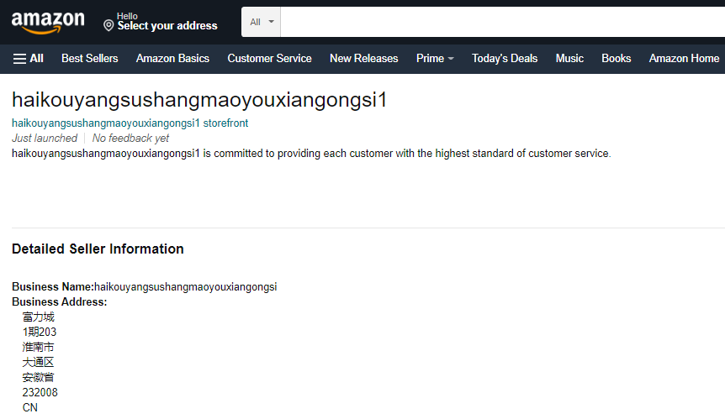The image size is (725, 419).
Task: Click the seller commitment description sentence
Action: pos(311,154)
